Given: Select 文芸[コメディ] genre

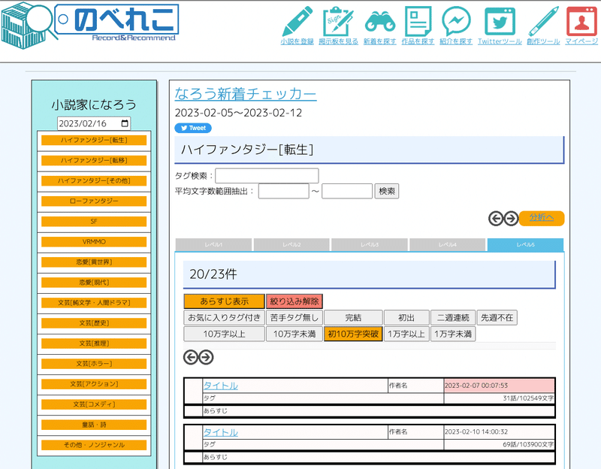Looking at the screenshot, I should click(94, 404).
